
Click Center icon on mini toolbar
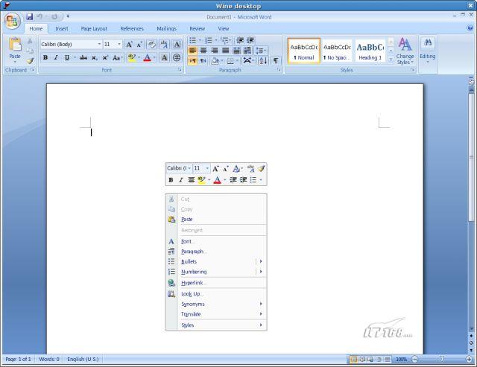click(191, 180)
